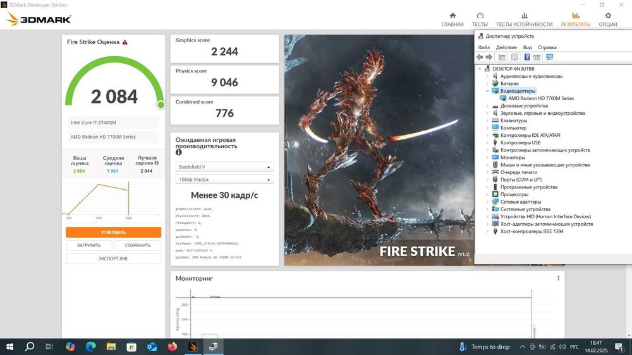This screenshot has height=355, width=632.
Task: Switch to the Результаты tab
Action: pyautogui.click(x=575, y=20)
